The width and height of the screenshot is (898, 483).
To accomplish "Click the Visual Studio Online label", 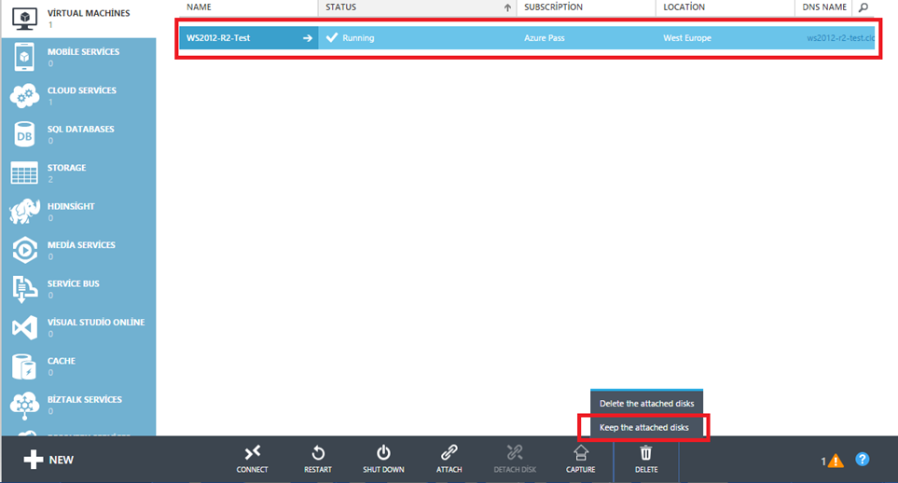I will tap(96, 322).
